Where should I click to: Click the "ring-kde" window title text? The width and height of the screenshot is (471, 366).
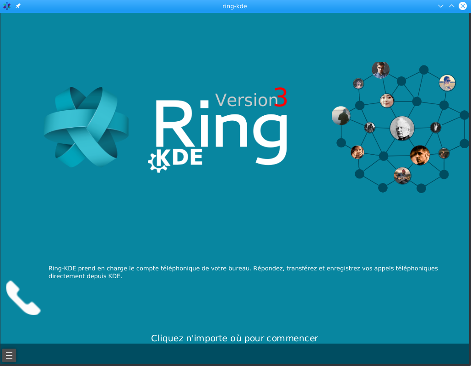tap(235, 6)
